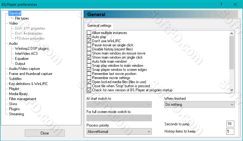The image size is (243, 141).
Task: Open Subtitles settings
Action: (15, 79)
